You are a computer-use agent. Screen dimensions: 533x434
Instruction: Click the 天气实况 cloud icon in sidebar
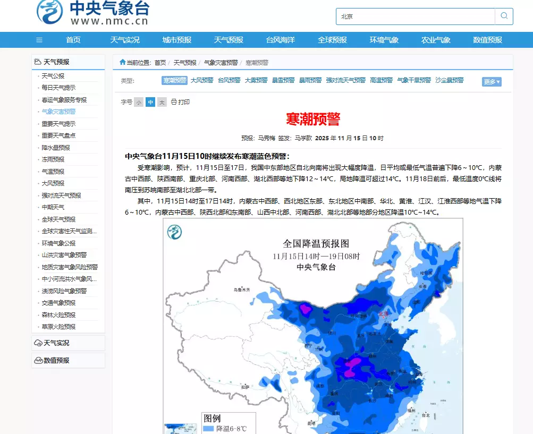pyautogui.click(x=38, y=343)
